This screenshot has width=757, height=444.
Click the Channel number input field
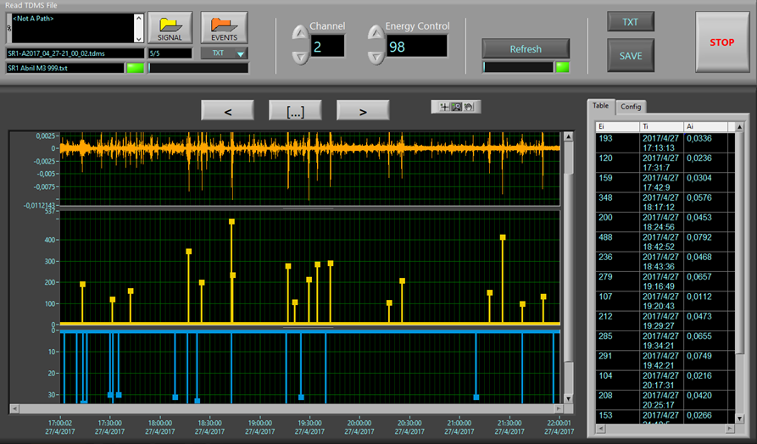pos(327,46)
